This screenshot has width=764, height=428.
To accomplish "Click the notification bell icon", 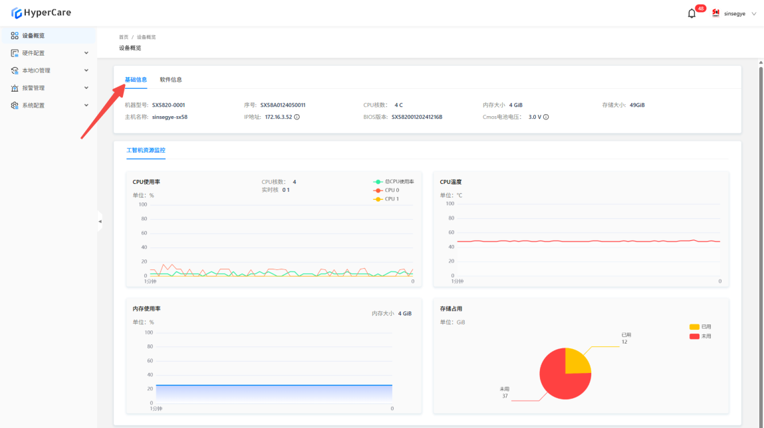I will pos(692,13).
